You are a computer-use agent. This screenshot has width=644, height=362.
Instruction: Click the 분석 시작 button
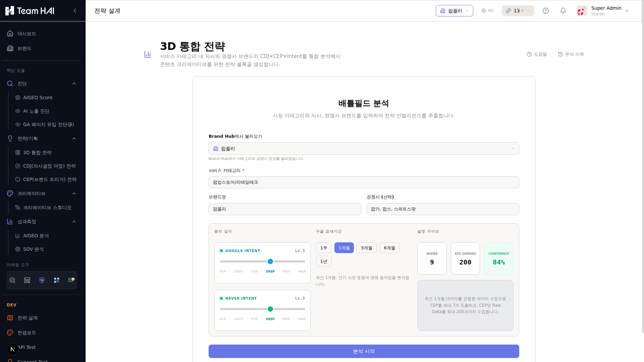[364, 351]
